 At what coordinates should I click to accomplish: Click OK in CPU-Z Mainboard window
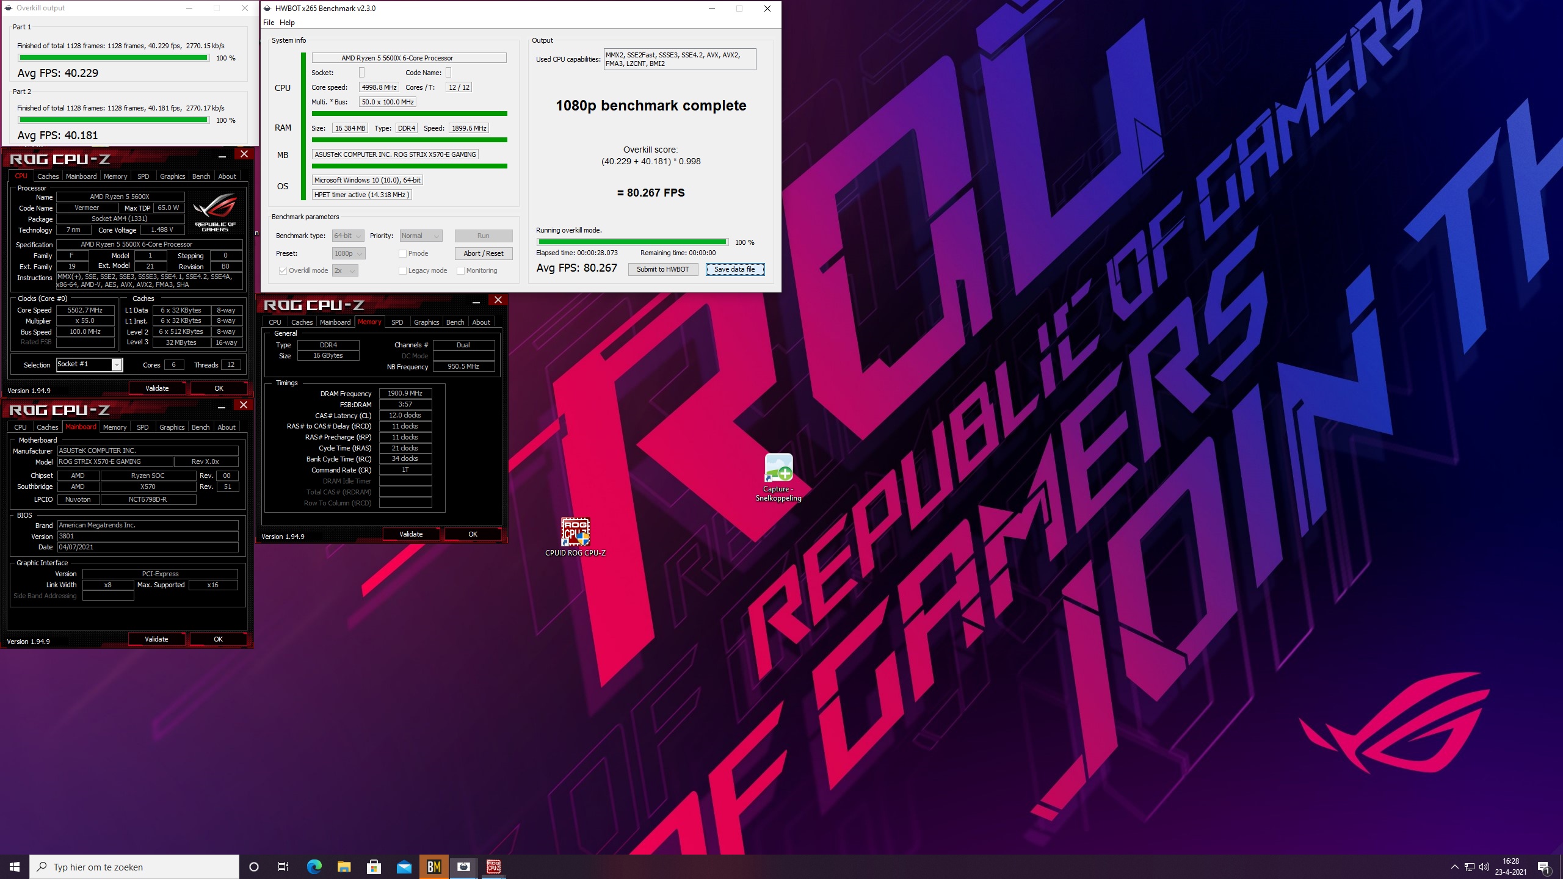pyautogui.click(x=218, y=639)
